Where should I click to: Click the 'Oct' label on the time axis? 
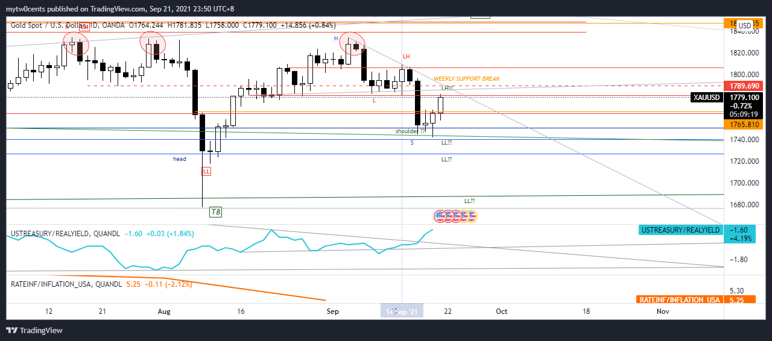(501, 311)
